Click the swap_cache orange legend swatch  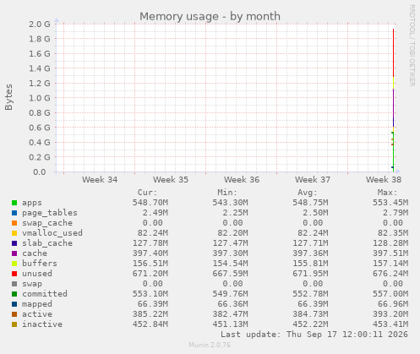(14, 223)
